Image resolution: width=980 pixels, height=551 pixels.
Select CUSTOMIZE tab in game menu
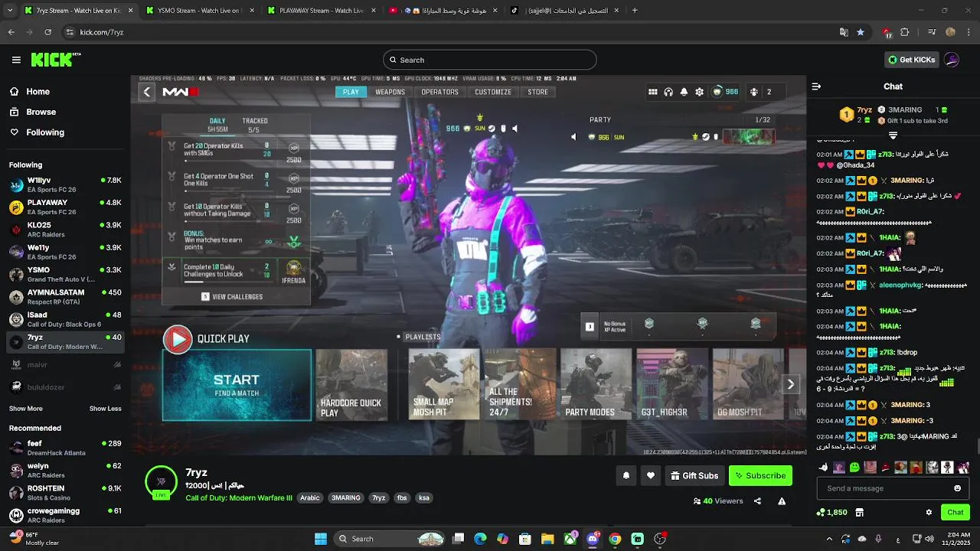pos(493,92)
